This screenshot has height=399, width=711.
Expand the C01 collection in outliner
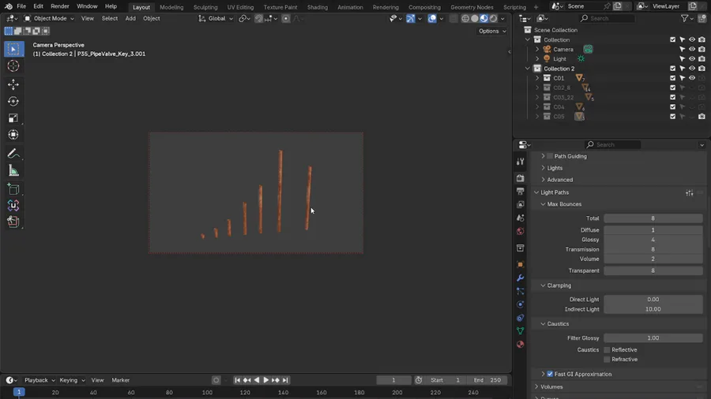tap(537, 78)
